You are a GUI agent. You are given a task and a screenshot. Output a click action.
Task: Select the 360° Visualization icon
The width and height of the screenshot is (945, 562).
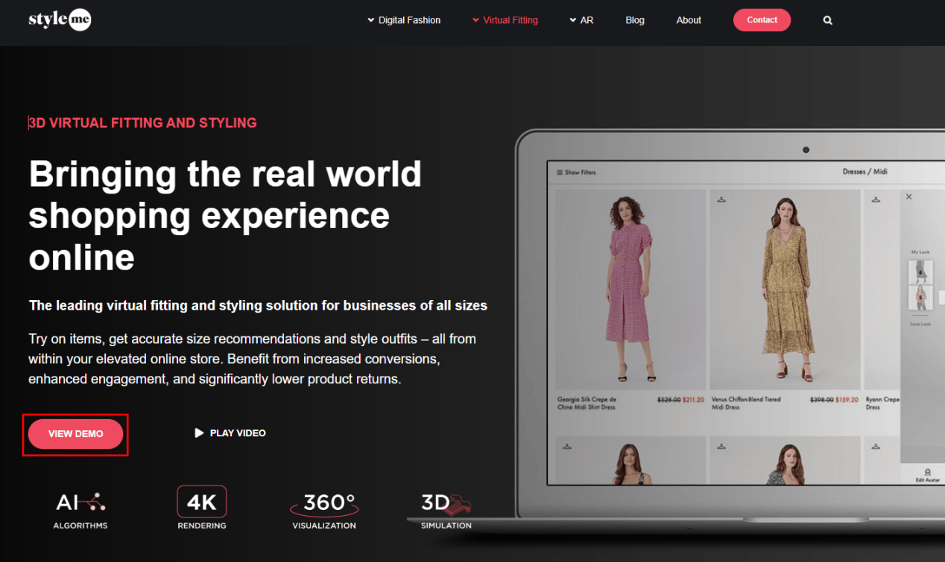(x=324, y=504)
